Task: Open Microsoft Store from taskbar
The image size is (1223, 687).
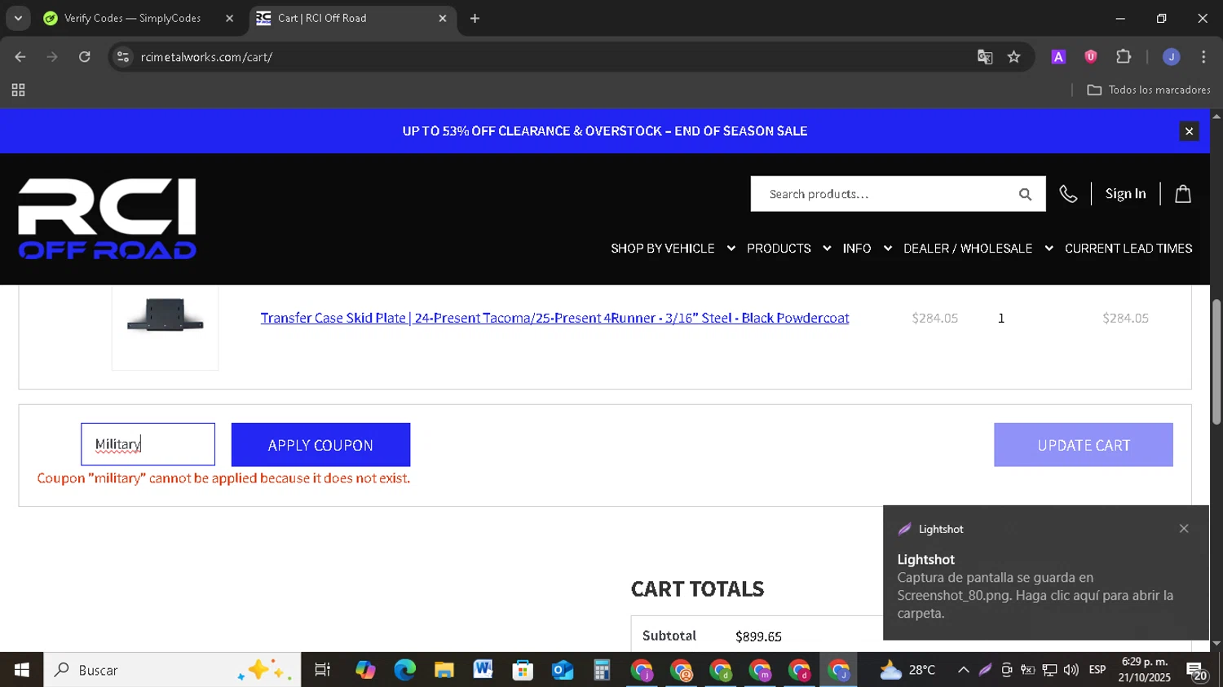Action: [x=523, y=670]
